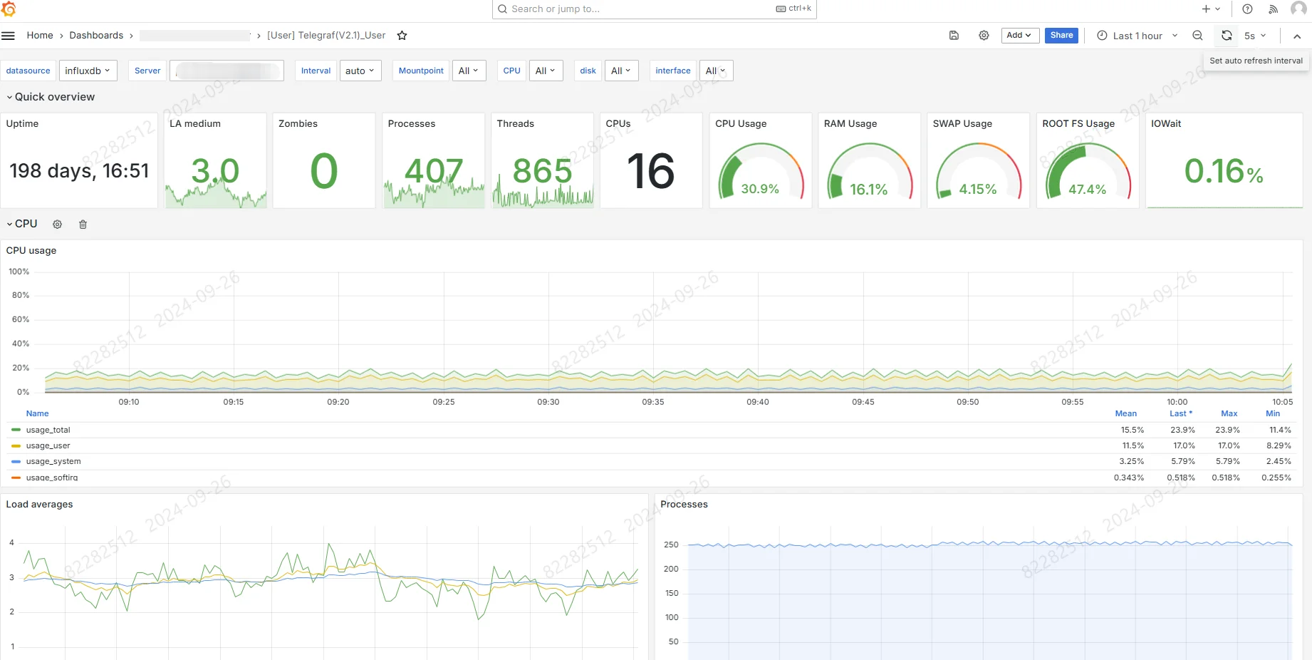Expand the 5s auto refresh interval dropdown

1255,36
